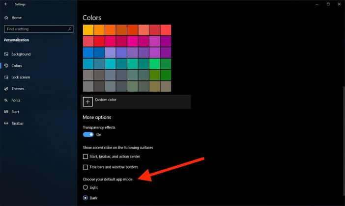345x206 pixels.
Task: Pick the default blue swatch in third row
Action: pyautogui.click(x=88, y=52)
